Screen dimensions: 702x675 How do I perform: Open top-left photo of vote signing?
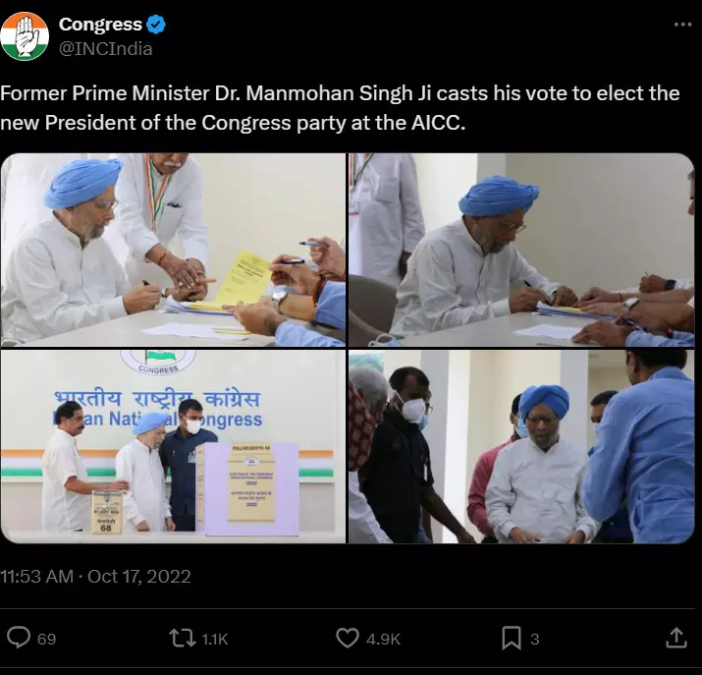(174, 249)
